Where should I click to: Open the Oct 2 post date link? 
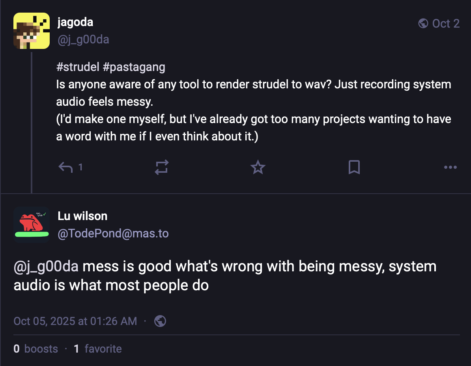coord(446,24)
